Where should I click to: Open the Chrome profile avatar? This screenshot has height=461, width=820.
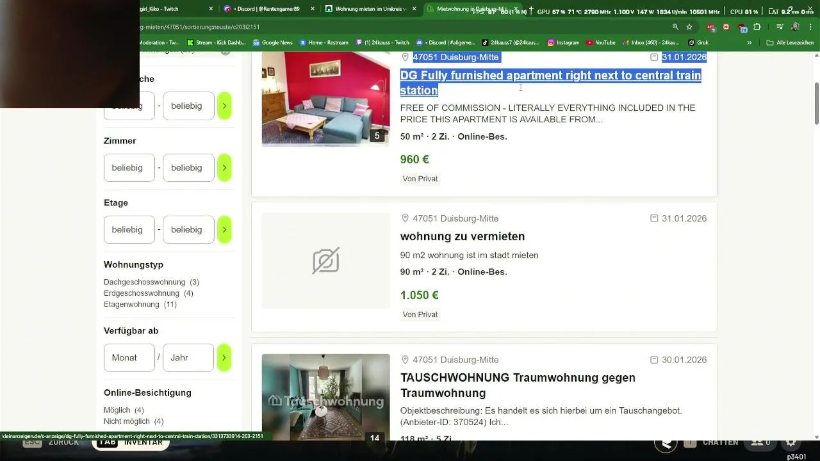click(795, 27)
